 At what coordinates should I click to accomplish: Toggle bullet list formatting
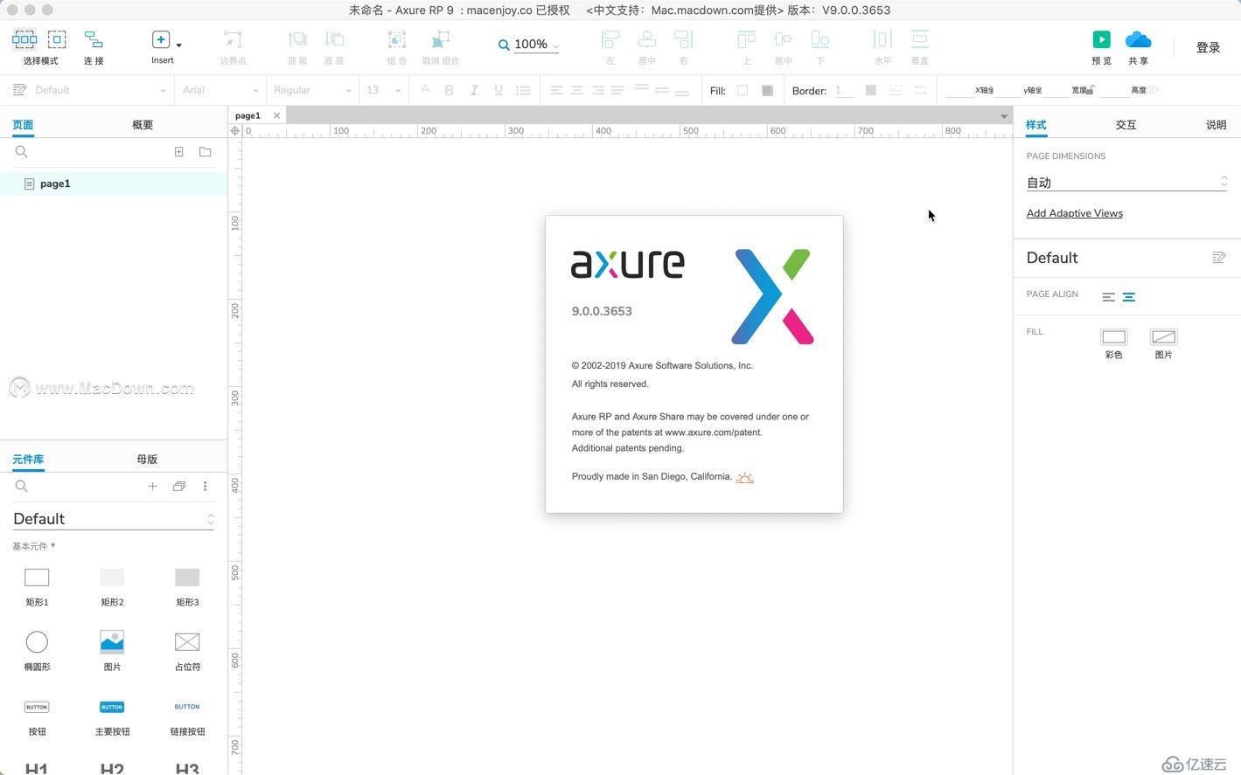click(x=523, y=90)
